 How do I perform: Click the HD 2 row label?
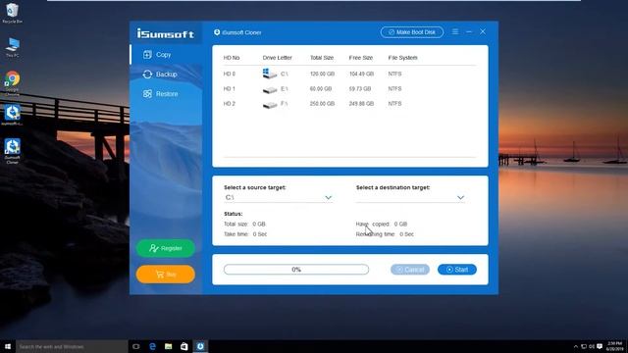click(229, 103)
